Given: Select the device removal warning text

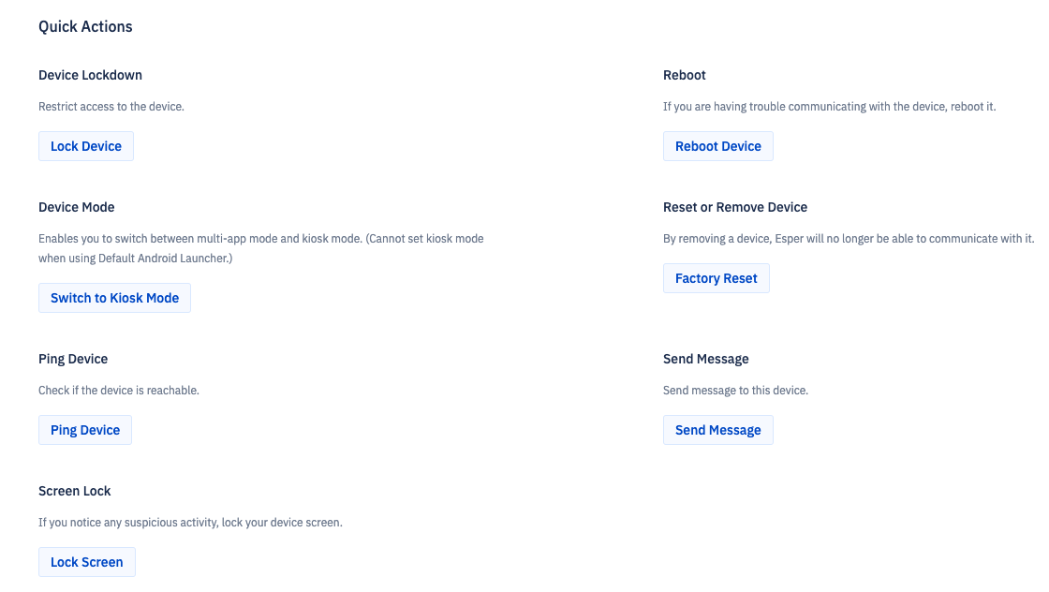Looking at the screenshot, I should 848,238.
